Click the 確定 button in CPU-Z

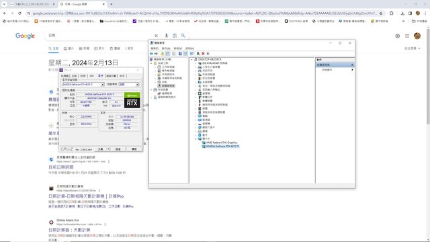pyautogui.click(x=134, y=149)
